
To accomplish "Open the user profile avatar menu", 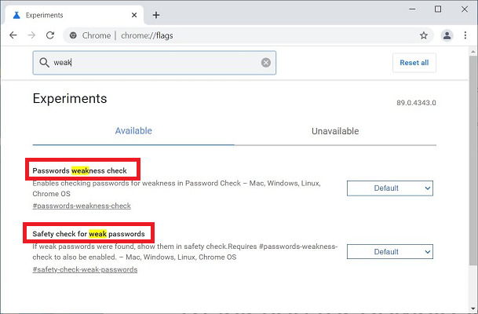I will 447,35.
